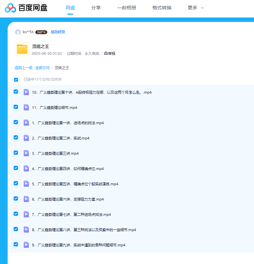Viewport: 254px width, 264px height.
Task: Uncheck the 7、第七讲 file checkbox
Action: 16,214
